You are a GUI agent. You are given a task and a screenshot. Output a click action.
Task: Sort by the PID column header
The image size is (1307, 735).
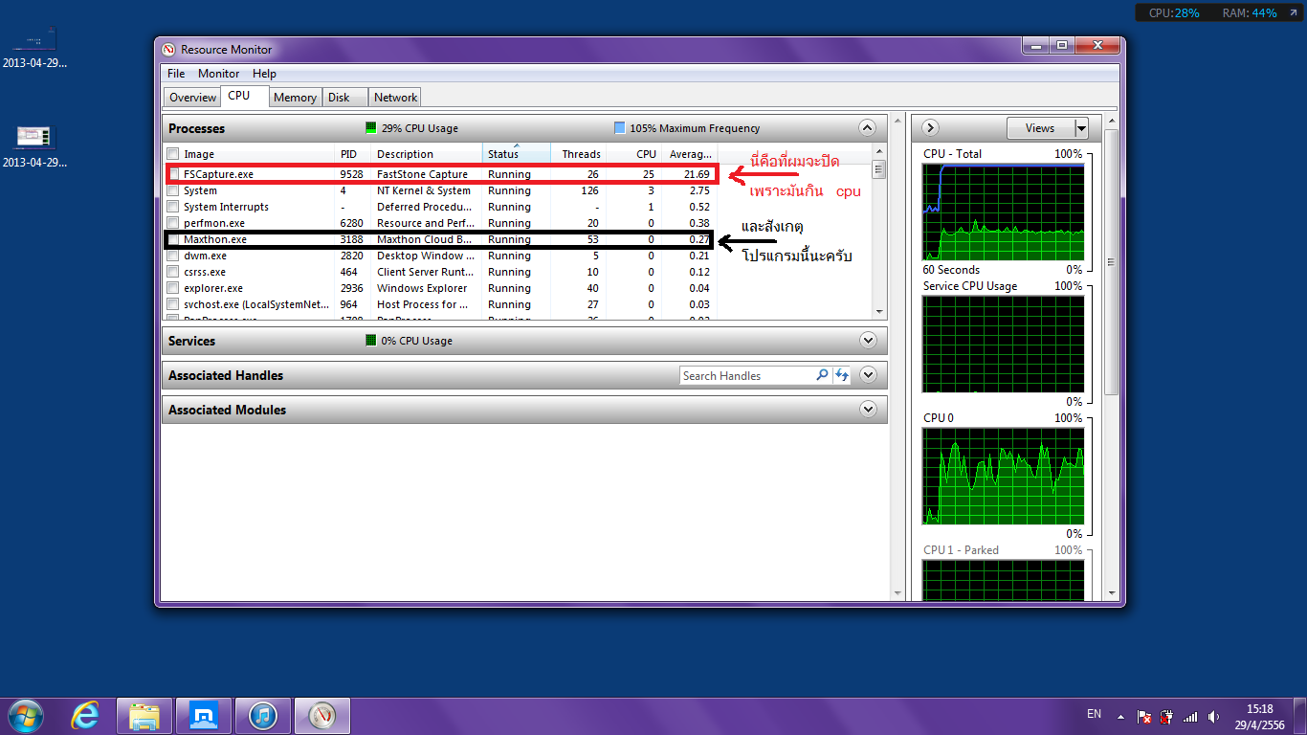[354, 154]
